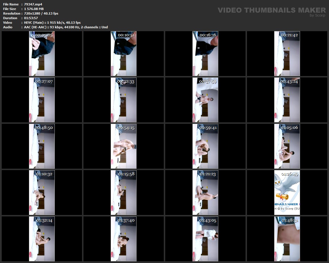
Task: Click the 01:37:40 timestamp label
Action: [126, 220]
